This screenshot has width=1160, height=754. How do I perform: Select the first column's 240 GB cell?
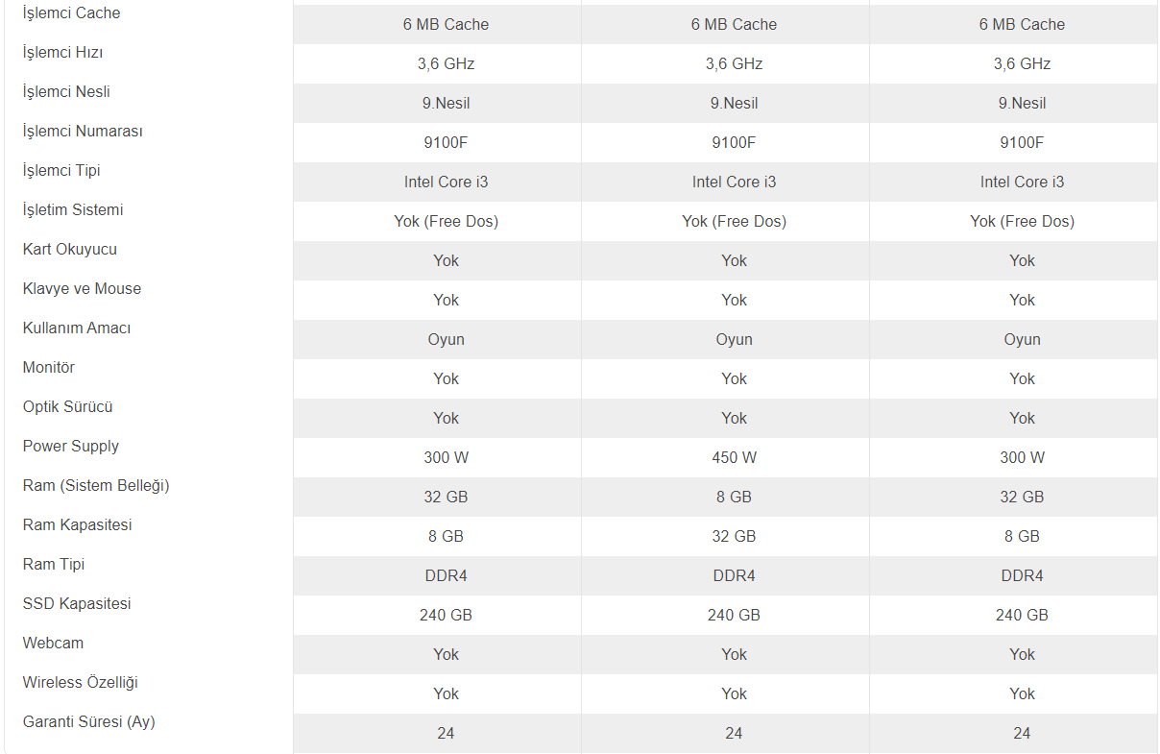(x=447, y=616)
